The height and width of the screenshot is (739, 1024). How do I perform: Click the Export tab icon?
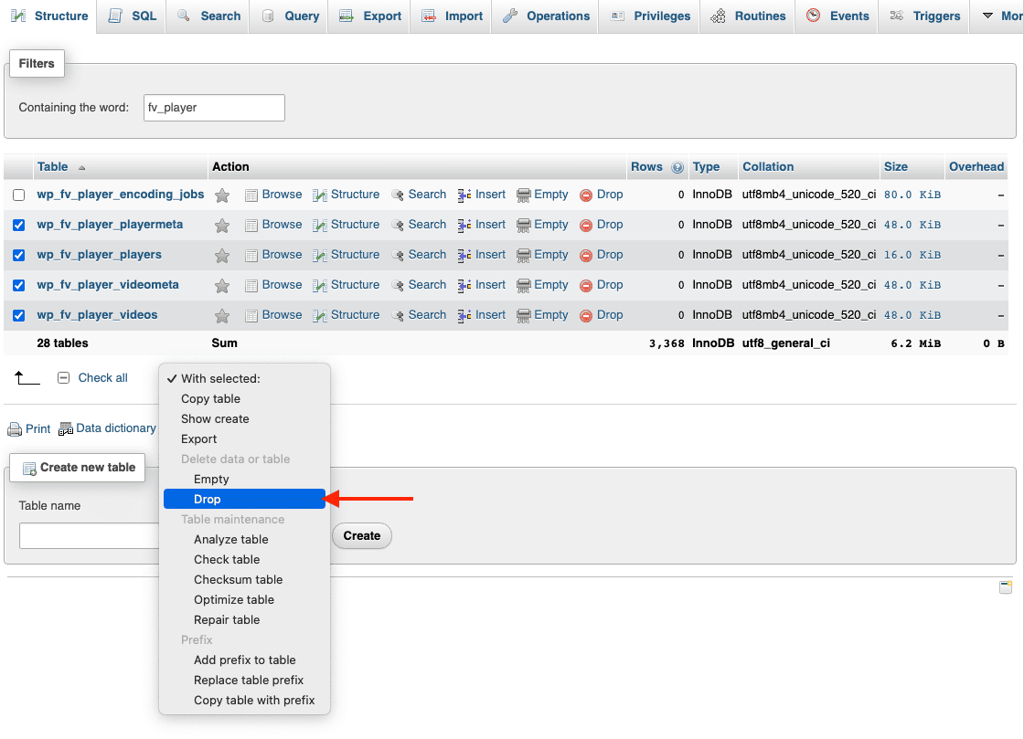point(347,16)
